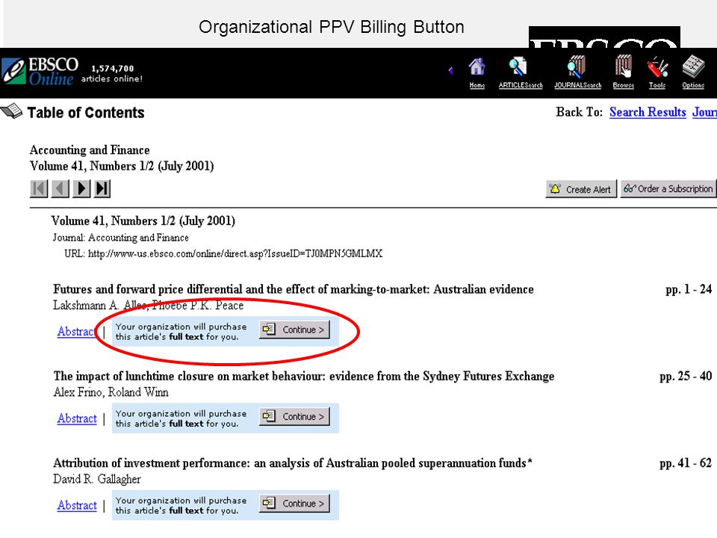Click '1,574,700 articles online!' counter
The height and width of the screenshot is (538, 717).
tap(112, 73)
